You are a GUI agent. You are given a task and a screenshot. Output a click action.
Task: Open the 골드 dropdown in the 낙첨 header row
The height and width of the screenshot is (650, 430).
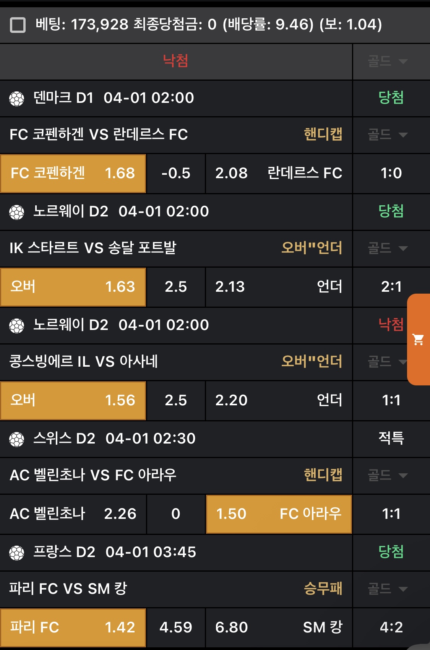point(388,61)
